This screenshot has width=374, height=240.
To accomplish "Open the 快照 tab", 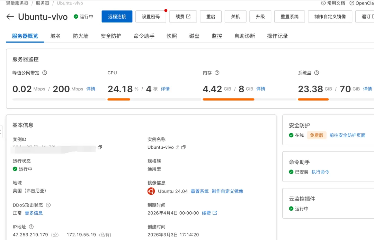I will click(x=172, y=36).
